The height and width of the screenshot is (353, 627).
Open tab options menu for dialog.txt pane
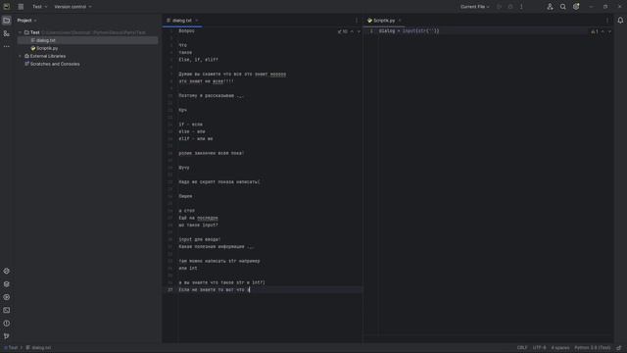click(x=357, y=21)
